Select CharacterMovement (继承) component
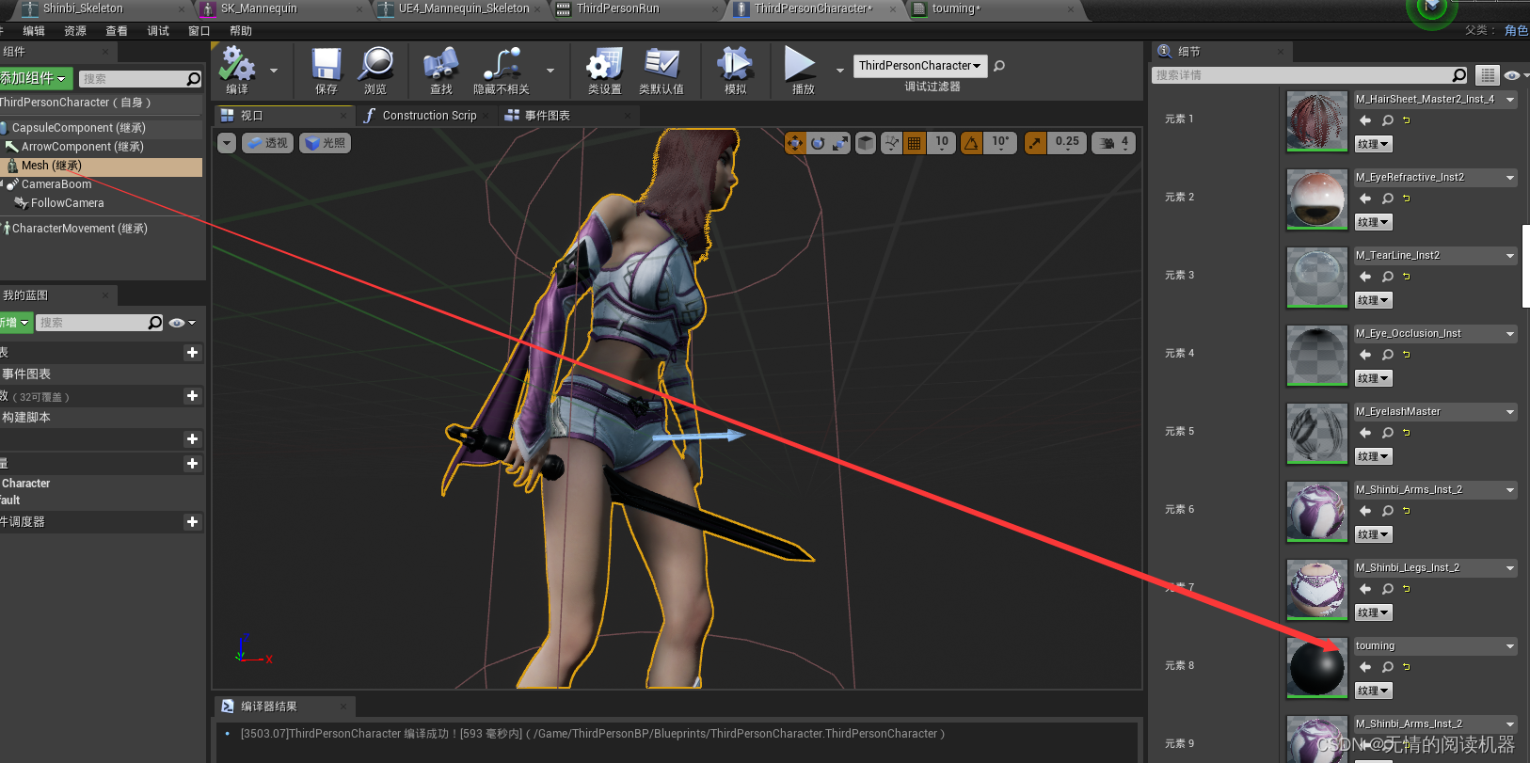 click(x=80, y=229)
